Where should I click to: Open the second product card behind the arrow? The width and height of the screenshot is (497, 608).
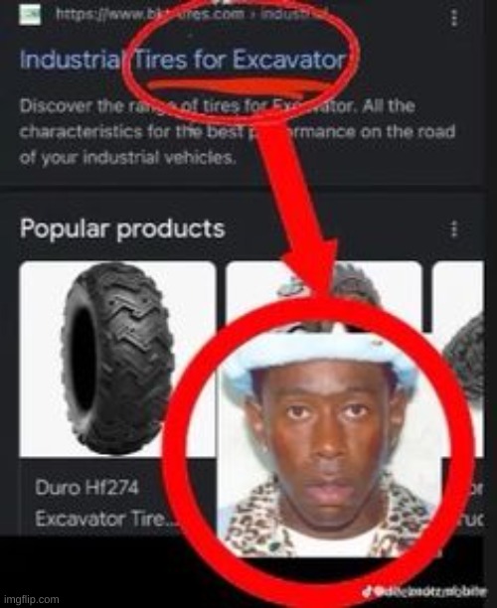point(323,295)
